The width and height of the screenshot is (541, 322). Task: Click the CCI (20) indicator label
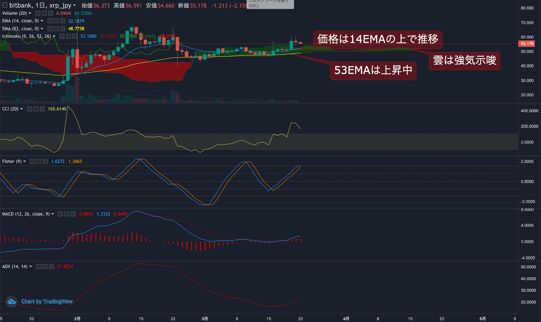(9, 109)
